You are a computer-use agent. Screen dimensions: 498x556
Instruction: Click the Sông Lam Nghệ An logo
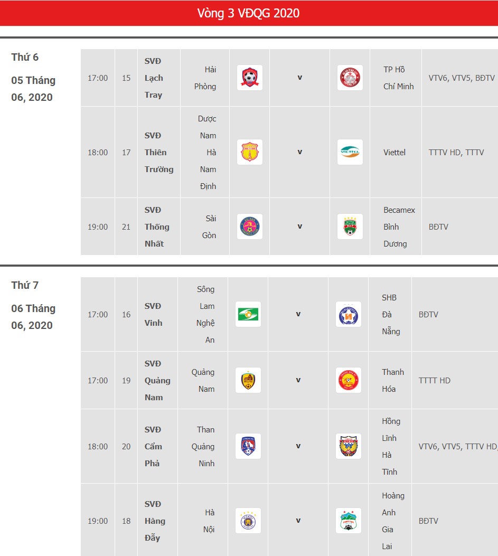(x=248, y=314)
